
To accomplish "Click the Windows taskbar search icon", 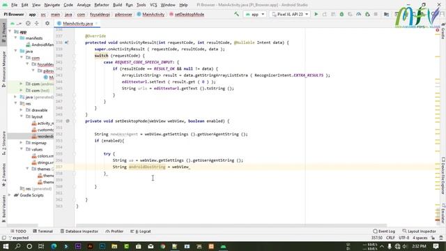I will click(x=17, y=246).
